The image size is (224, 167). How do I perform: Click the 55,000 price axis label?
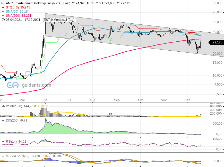click(217, 22)
